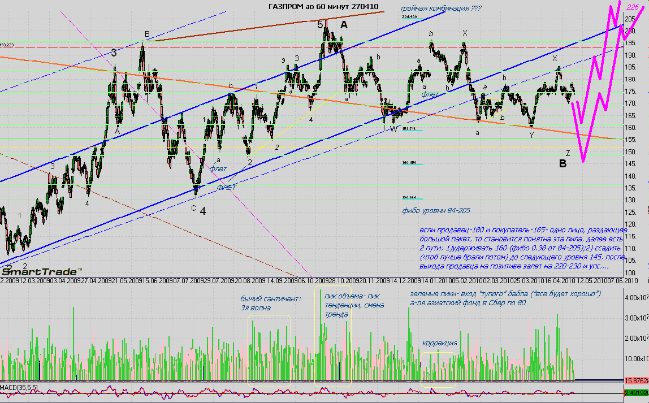The image size is (649, 403).
Task: Click volume axis value '3.00x10'
Action: [637, 318]
